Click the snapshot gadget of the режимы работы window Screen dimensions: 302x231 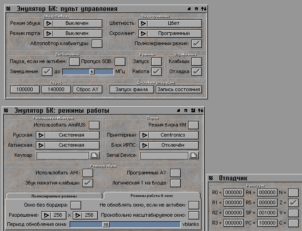coord(193,110)
